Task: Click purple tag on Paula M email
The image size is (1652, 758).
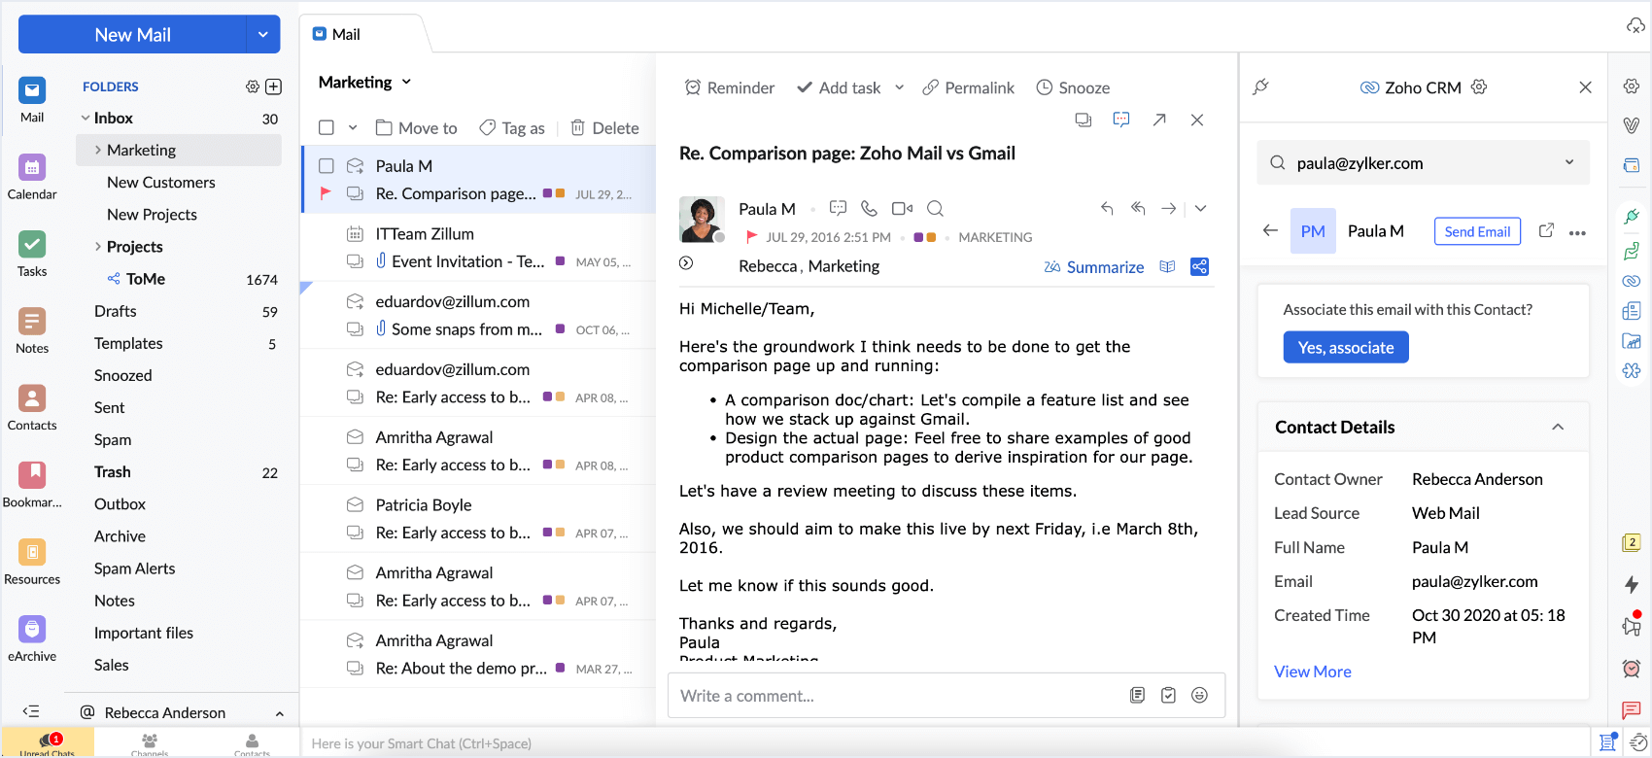Action: [547, 193]
